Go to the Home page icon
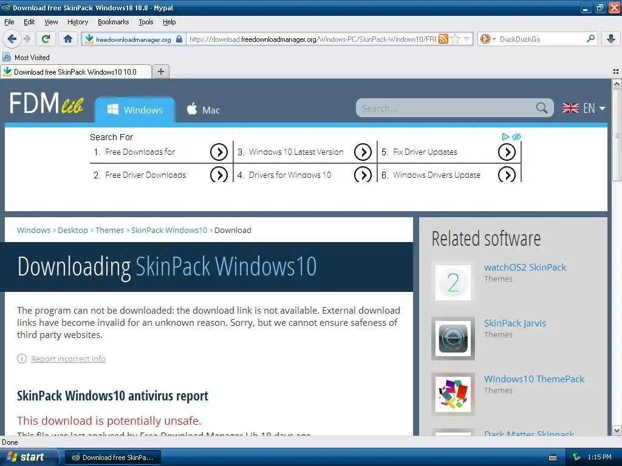The image size is (622, 466). pyautogui.click(x=68, y=39)
